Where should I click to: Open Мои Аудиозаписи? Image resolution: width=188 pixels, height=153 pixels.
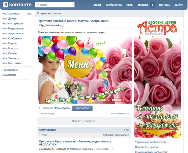coord(13,34)
